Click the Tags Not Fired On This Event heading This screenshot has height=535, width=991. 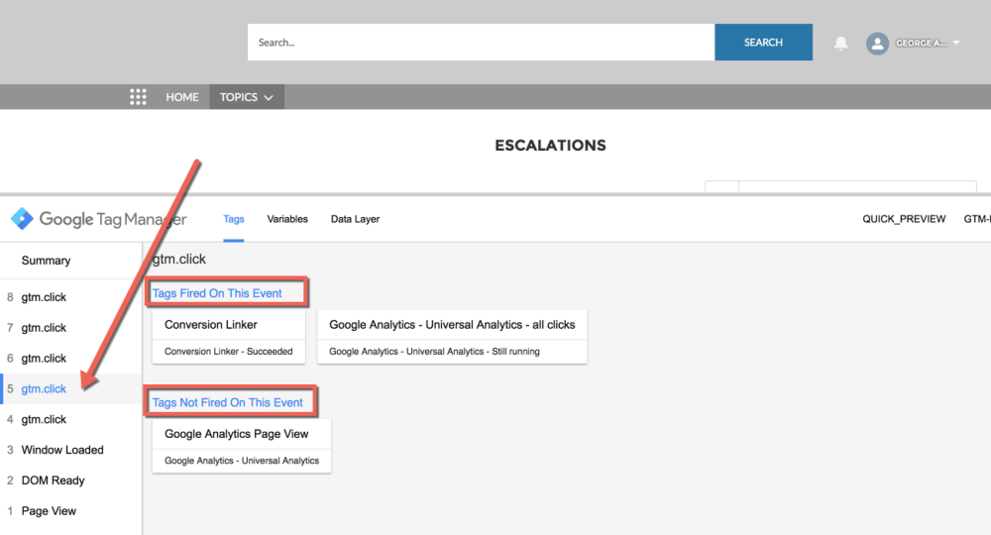coord(228,402)
